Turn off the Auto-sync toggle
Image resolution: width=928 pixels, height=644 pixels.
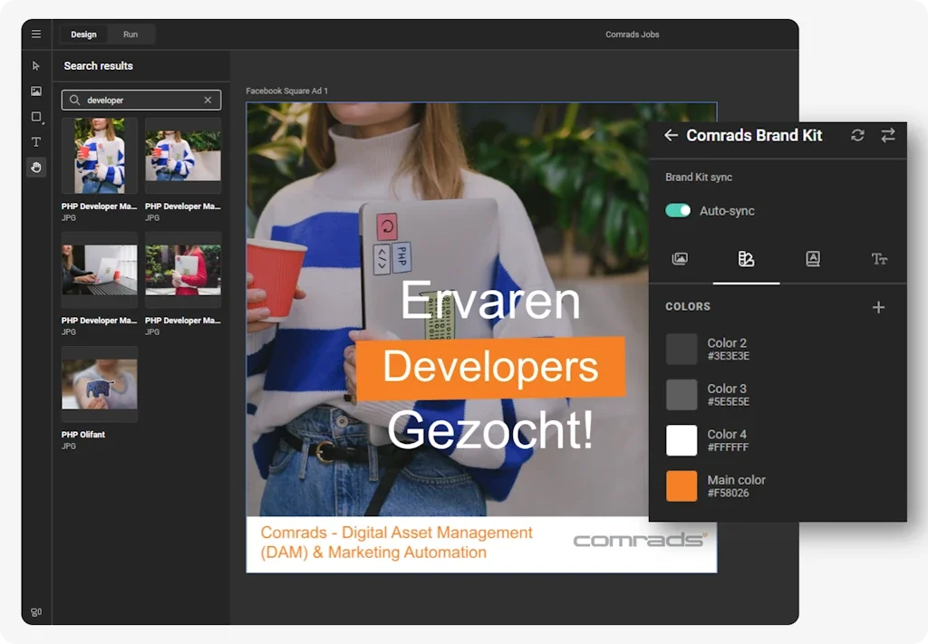click(x=678, y=210)
